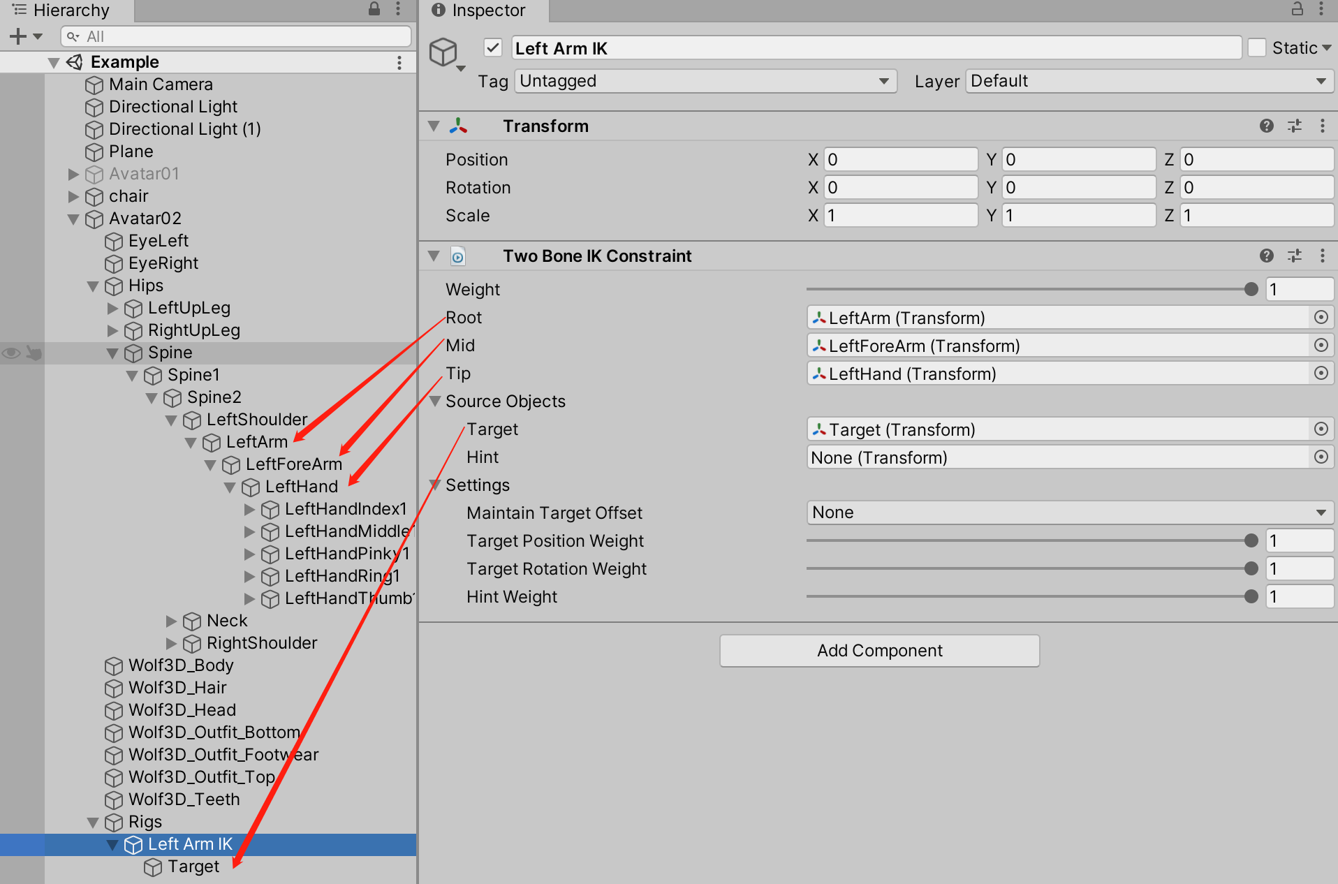Image resolution: width=1338 pixels, height=884 pixels.
Task: Select LeftForeArm in hierarchy
Action: click(x=293, y=464)
